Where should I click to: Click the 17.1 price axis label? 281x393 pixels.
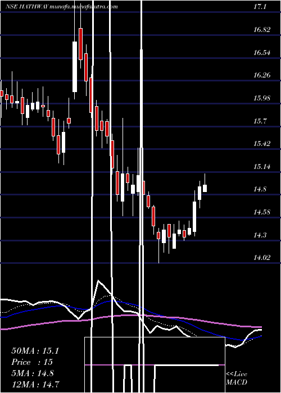coord(260,7)
